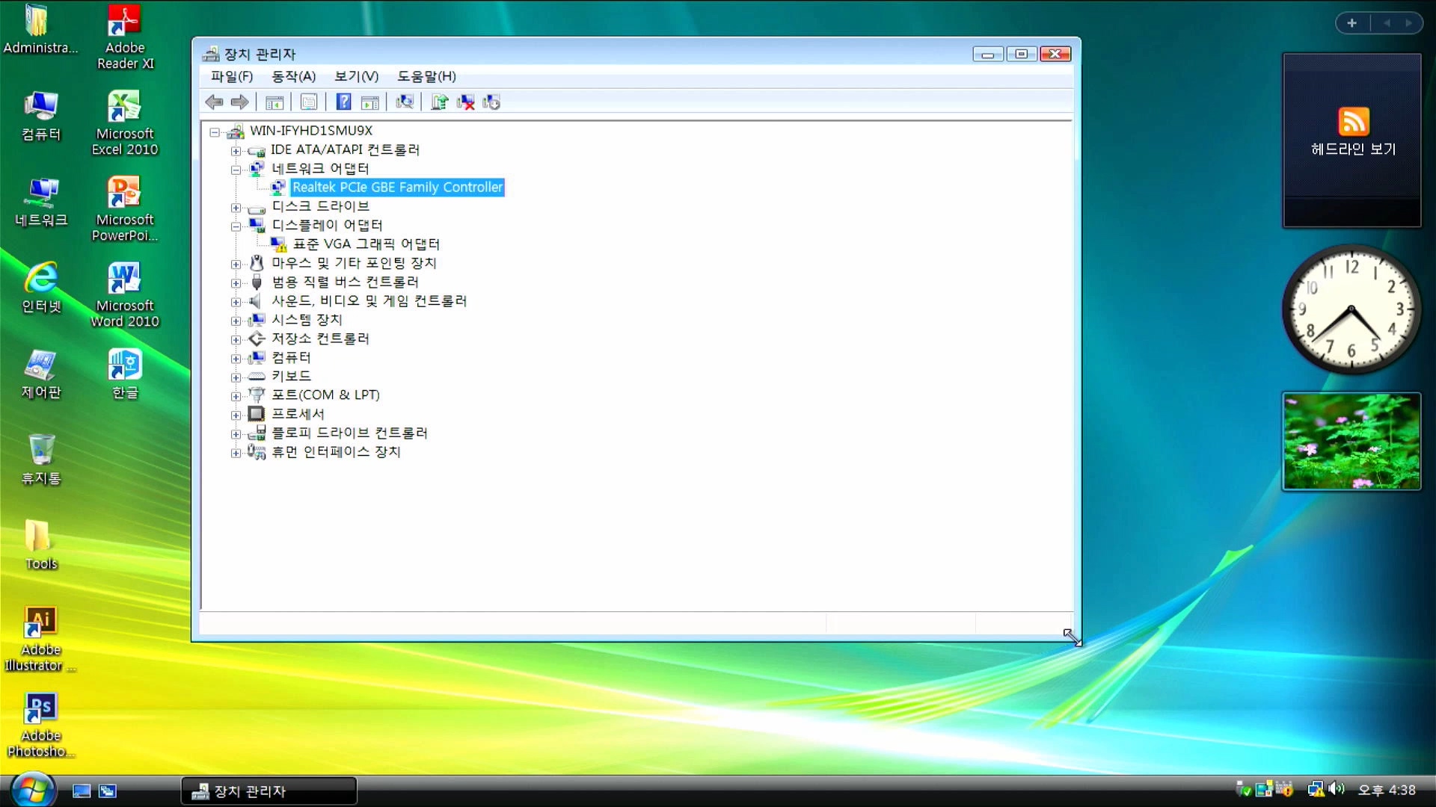Expand the 프로세서 node
Screen dimensions: 1436x807
tap(236, 415)
